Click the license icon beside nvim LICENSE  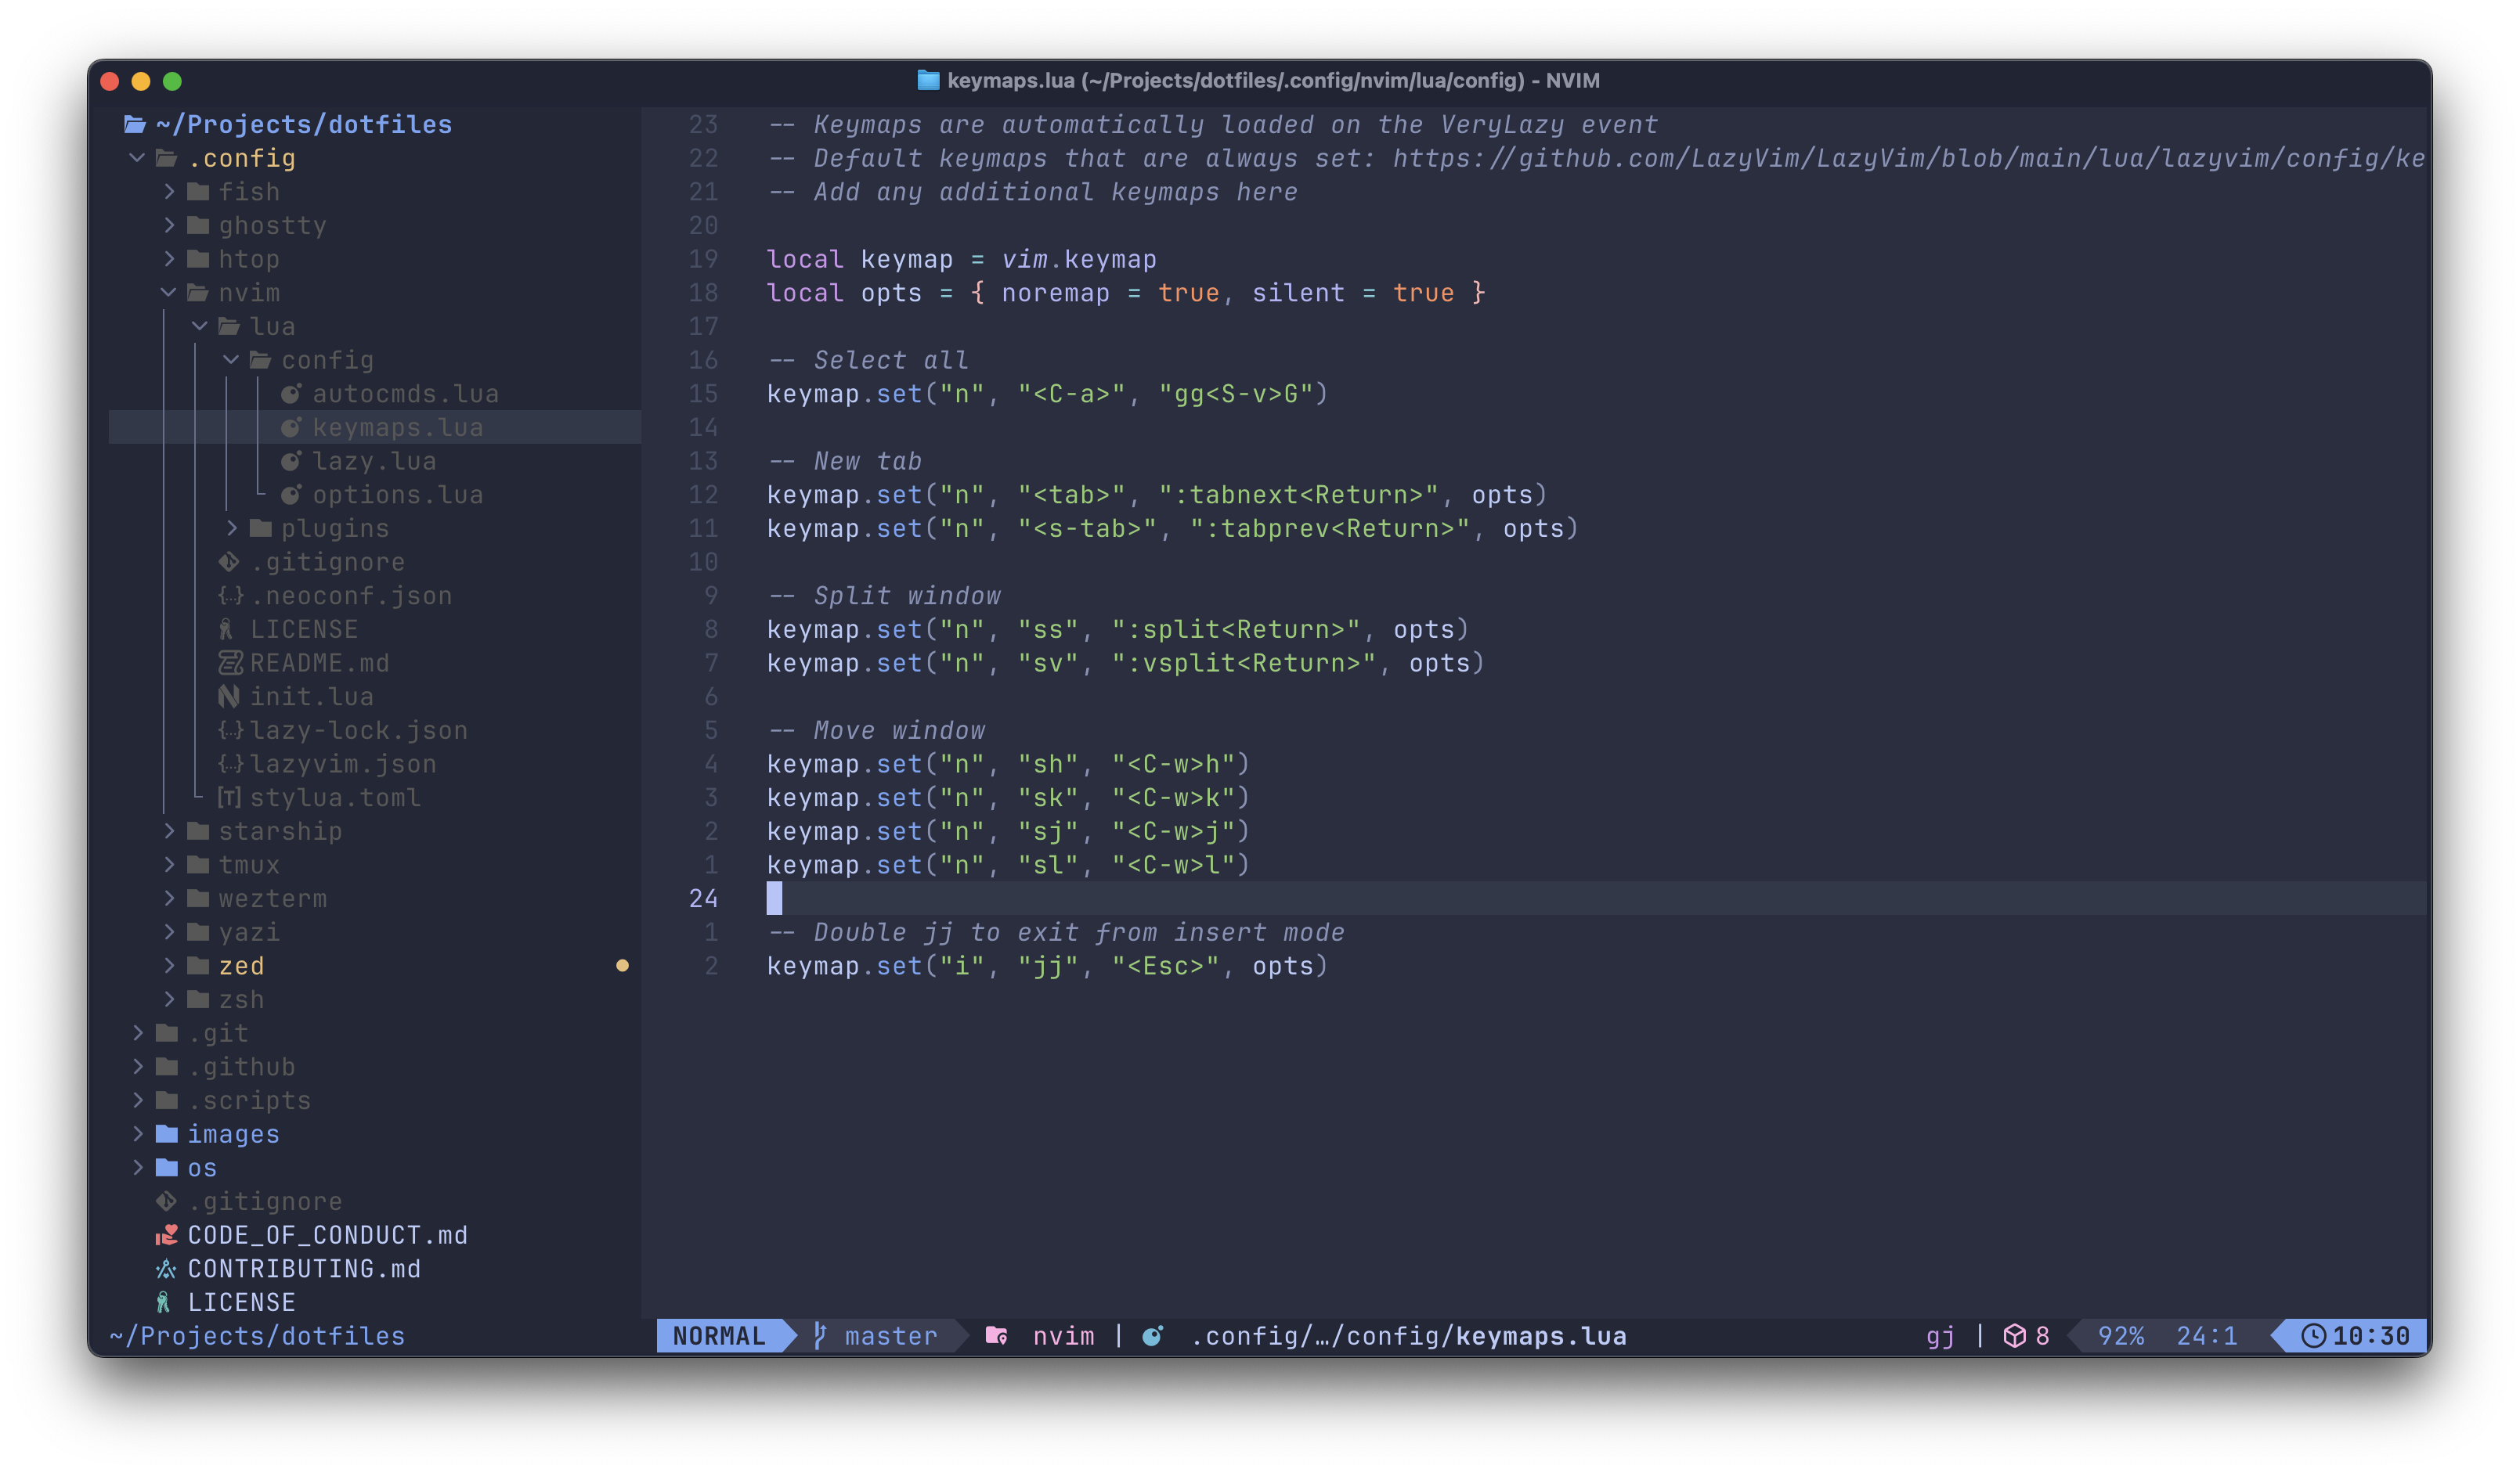226,628
